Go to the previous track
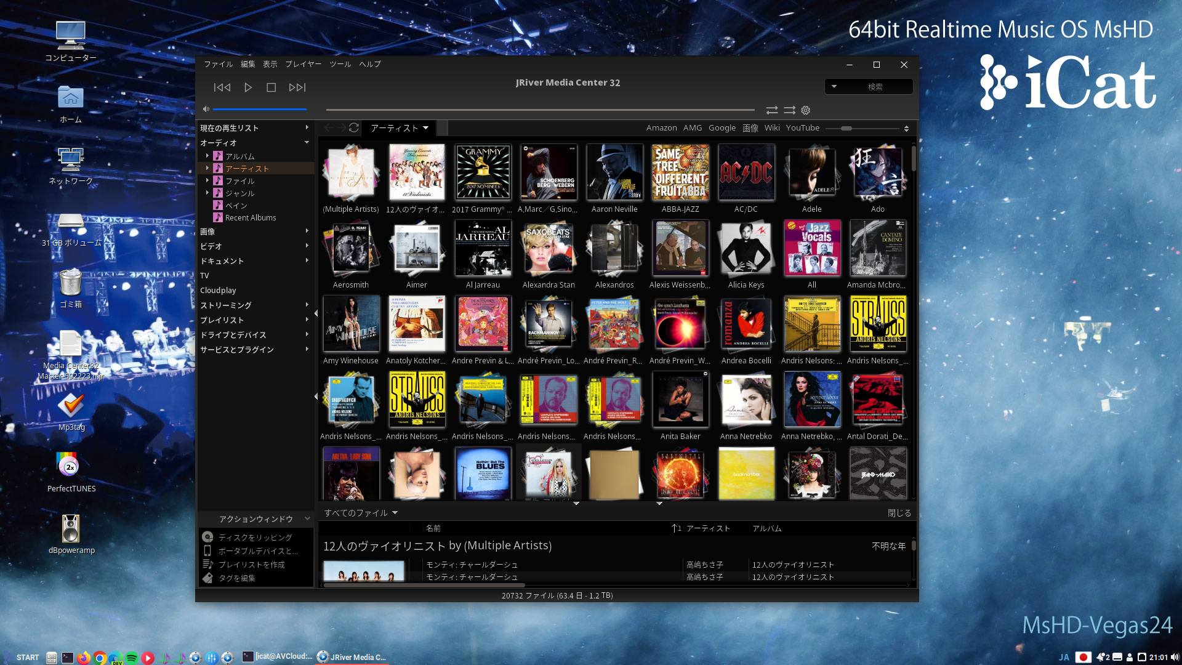 [x=222, y=87]
